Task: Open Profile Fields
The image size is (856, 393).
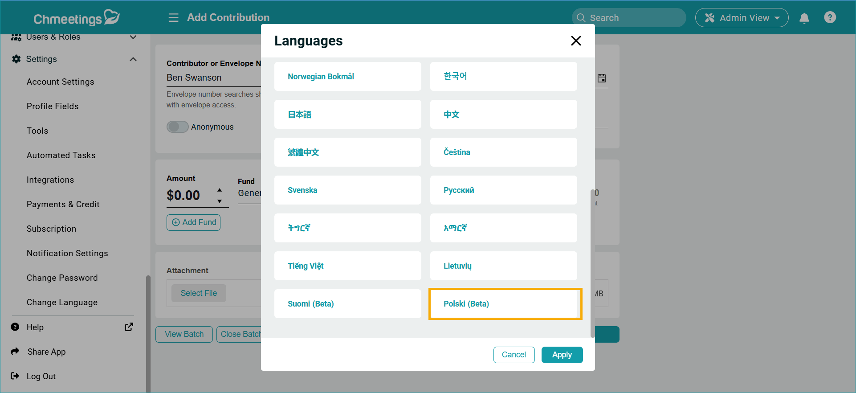Action: [53, 106]
